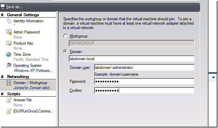Viewport: 218px width, 128px height.
Task: Click the Domain user: label
Action: click(x=80, y=68)
